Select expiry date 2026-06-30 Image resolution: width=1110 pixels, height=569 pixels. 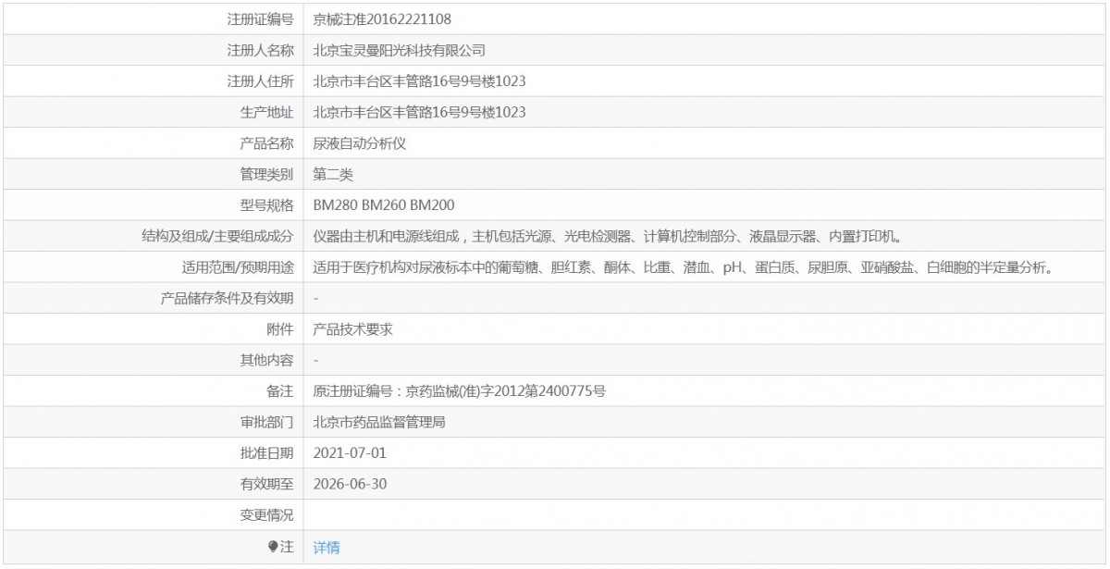click(350, 484)
